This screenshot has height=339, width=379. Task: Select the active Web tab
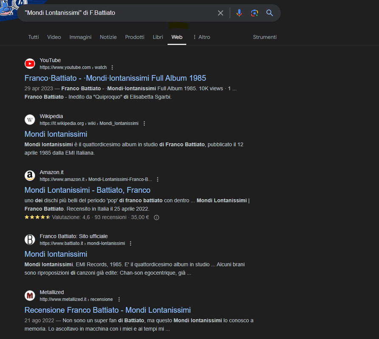pyautogui.click(x=177, y=37)
